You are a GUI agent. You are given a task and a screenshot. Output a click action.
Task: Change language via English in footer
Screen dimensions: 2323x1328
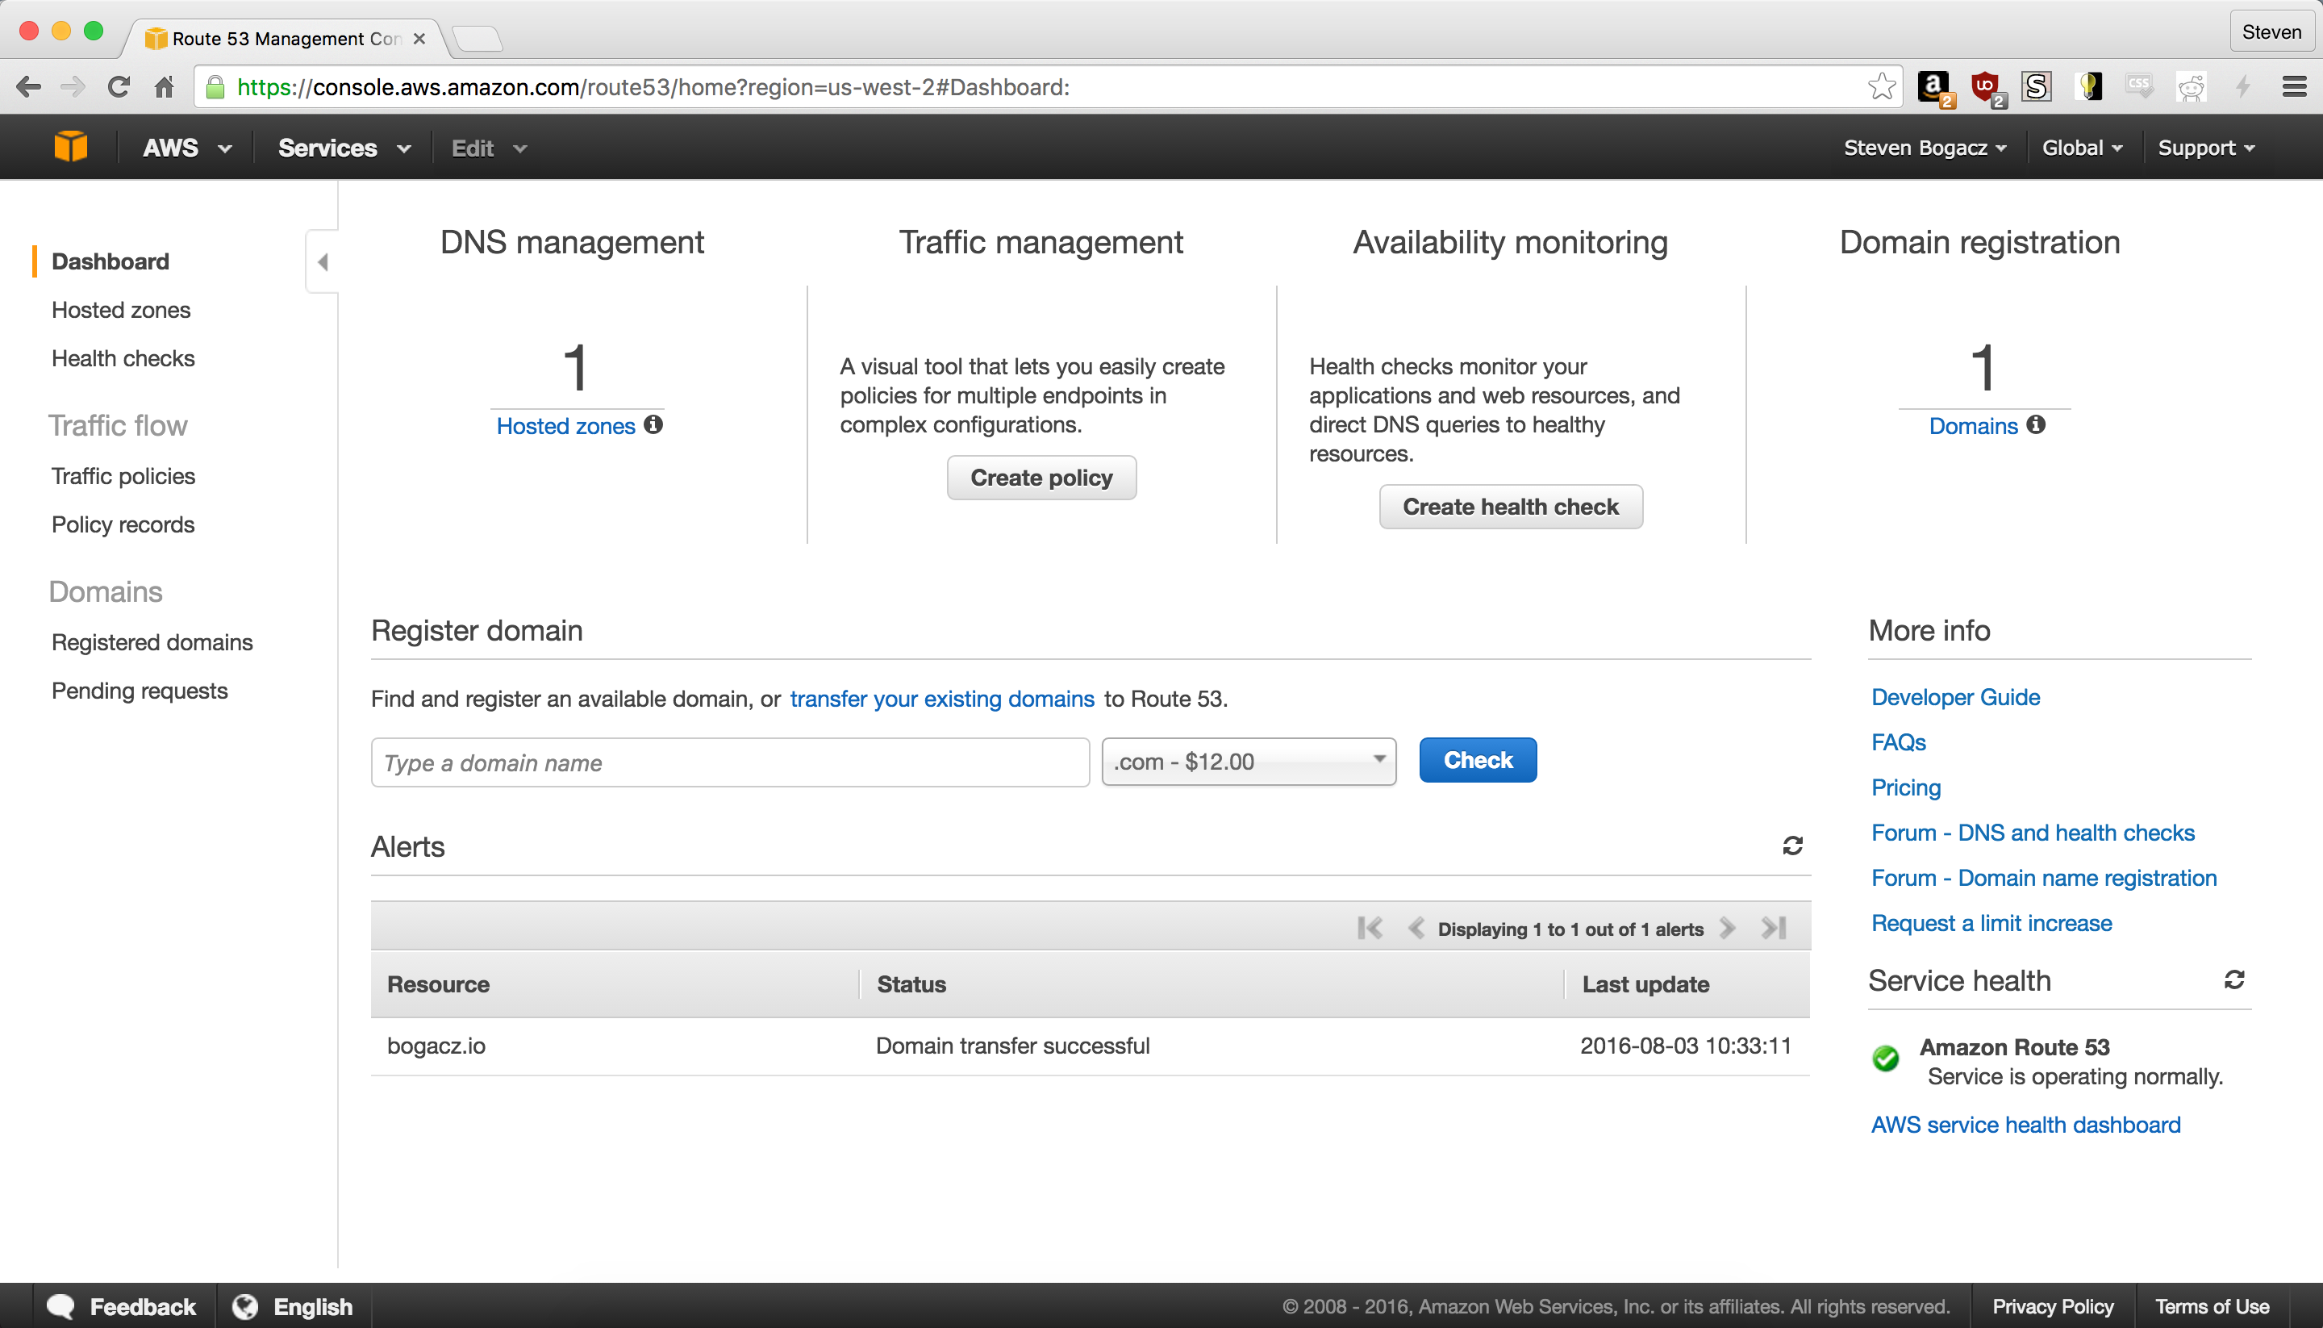pos(293,1306)
